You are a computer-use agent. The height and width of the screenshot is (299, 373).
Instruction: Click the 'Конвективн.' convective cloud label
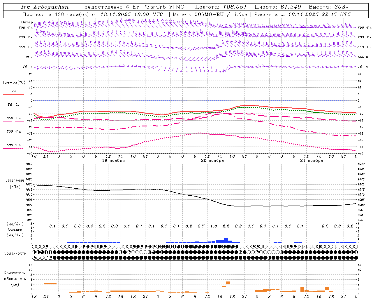pos(15,273)
